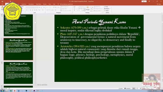Click the slide panel scroll up arrow
Screen dimensions: 163x92
(x=35, y=14)
